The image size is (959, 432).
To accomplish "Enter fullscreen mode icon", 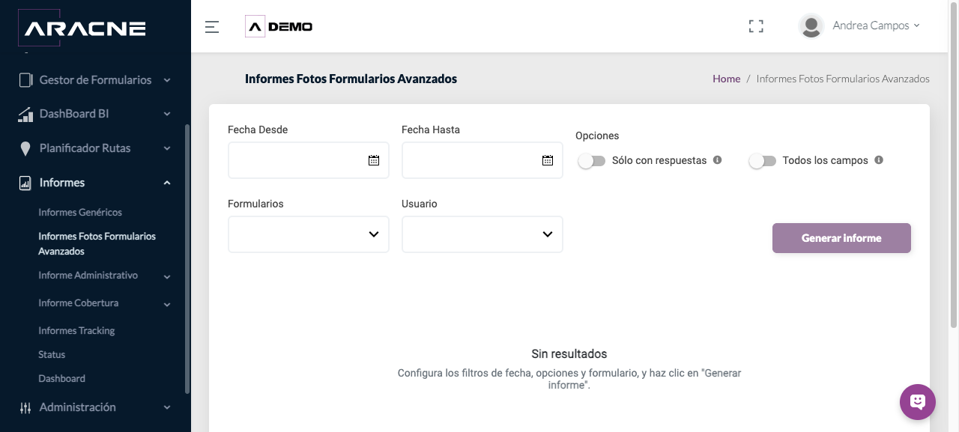I will click(x=756, y=26).
